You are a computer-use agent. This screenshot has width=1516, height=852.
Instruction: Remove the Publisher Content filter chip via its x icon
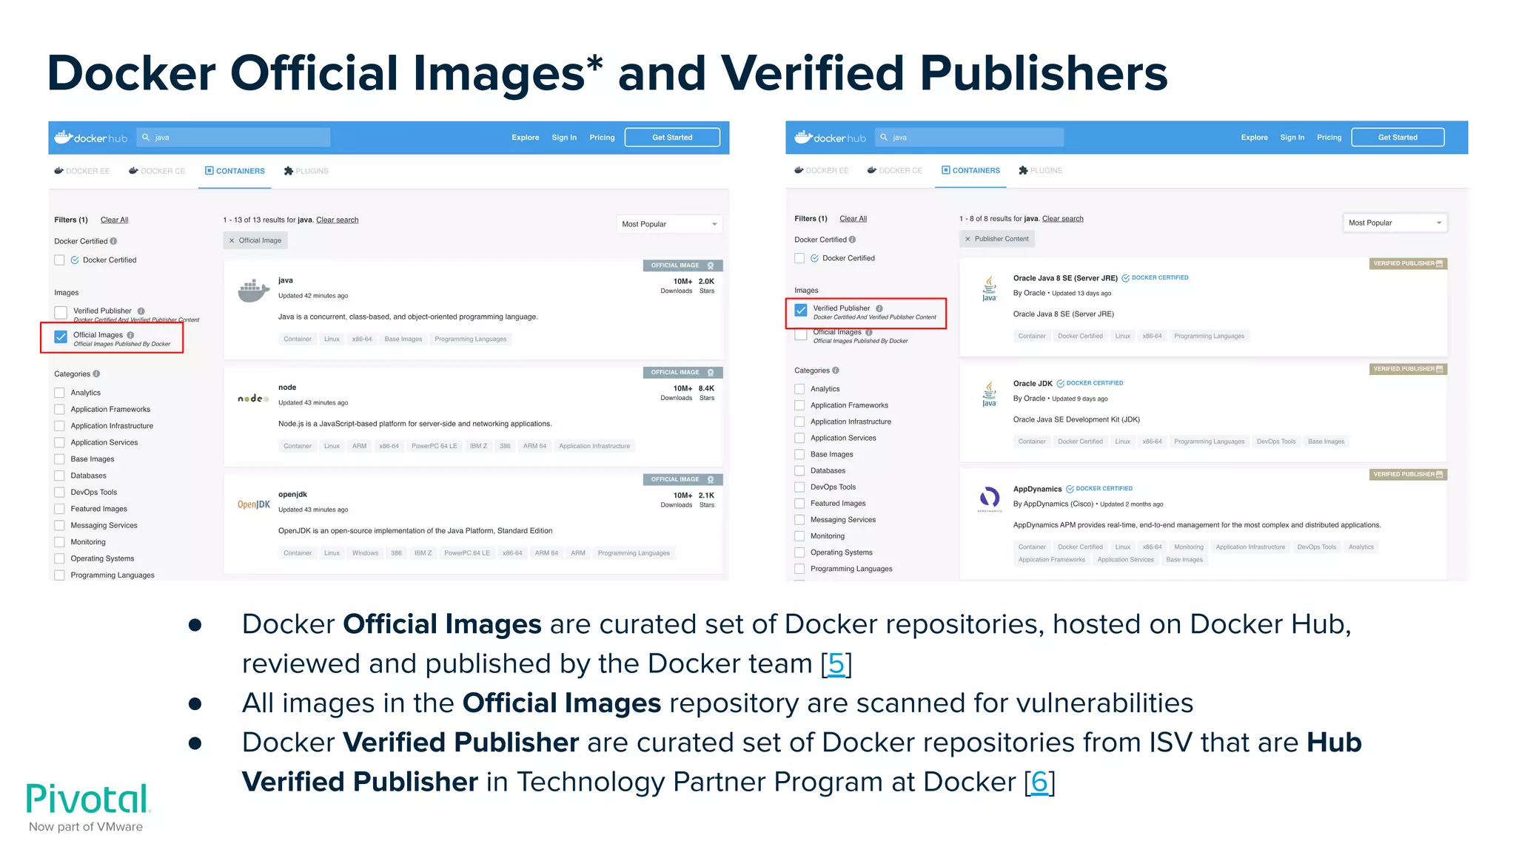pyautogui.click(x=967, y=239)
